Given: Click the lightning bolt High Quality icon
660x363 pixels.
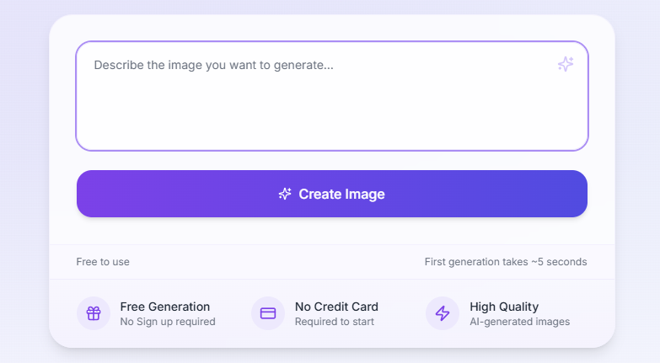Looking at the screenshot, I should pos(443,313).
